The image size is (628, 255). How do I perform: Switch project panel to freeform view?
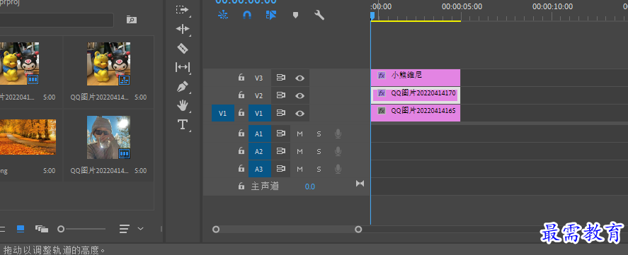[42, 229]
